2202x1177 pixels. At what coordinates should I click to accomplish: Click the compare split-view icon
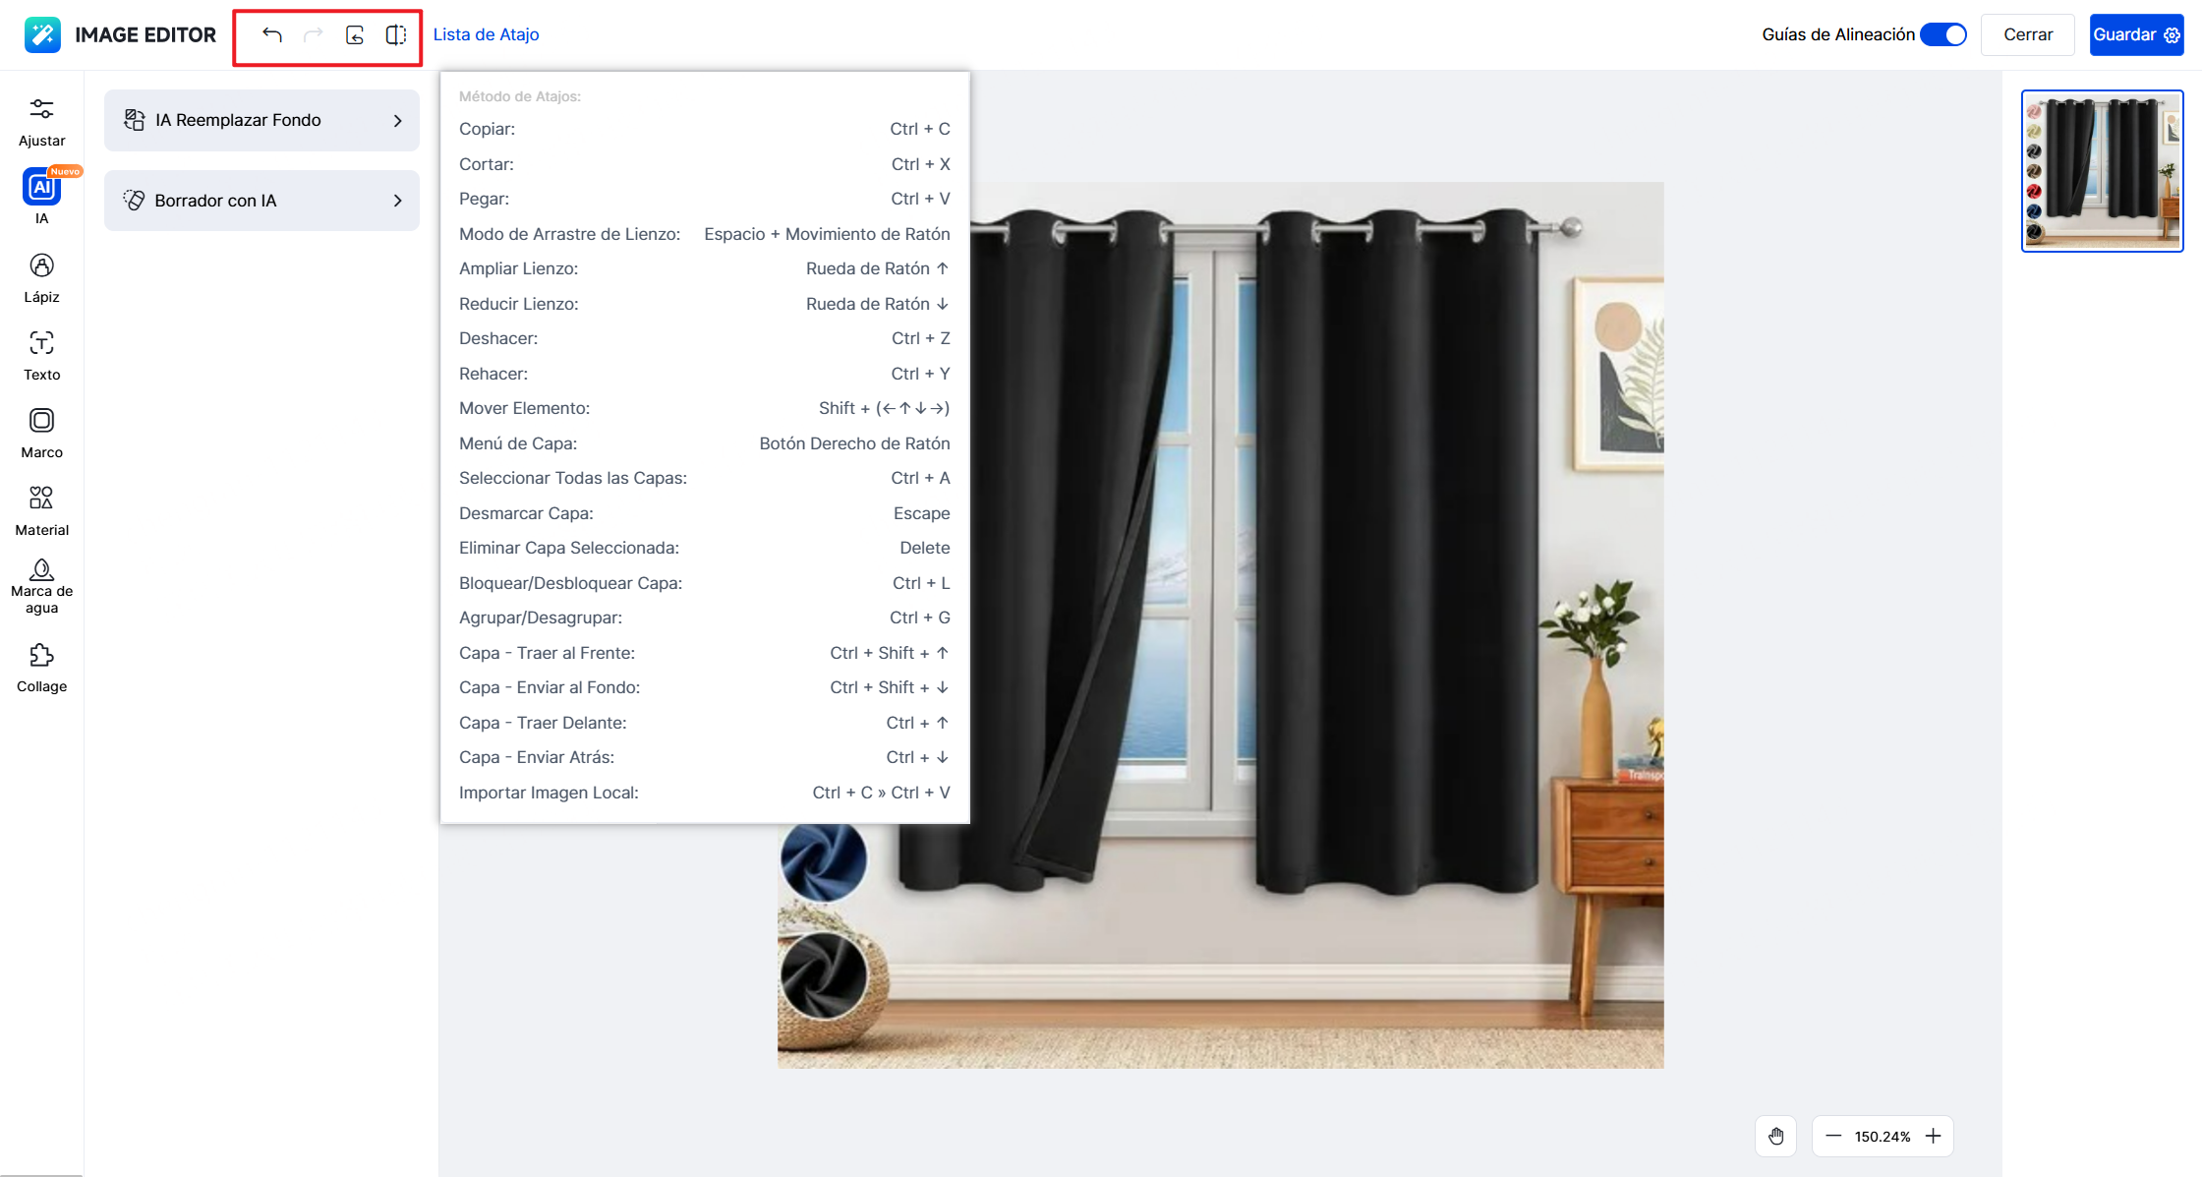(396, 35)
